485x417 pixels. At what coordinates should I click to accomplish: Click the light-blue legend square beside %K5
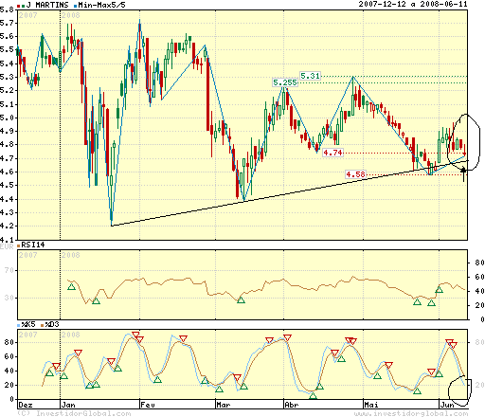19,325
